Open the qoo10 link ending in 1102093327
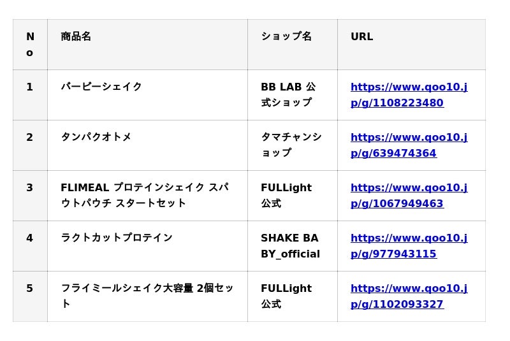Viewport: 510px width, 341px height. (x=409, y=296)
